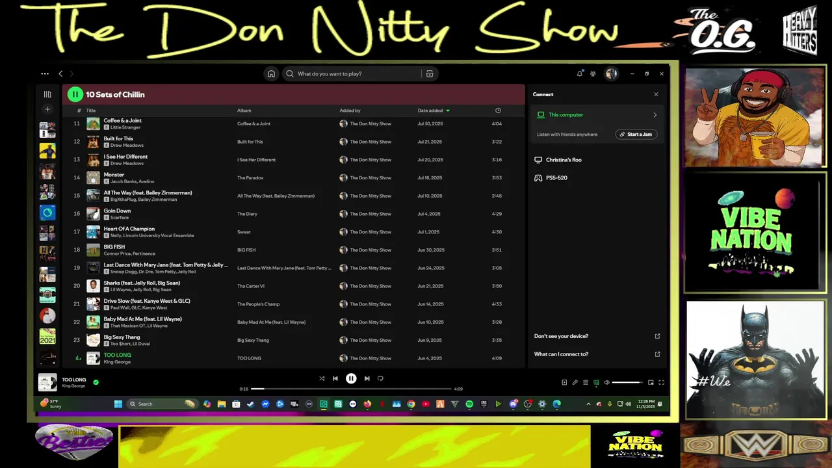
Task: Pause playback in player bar
Action: pos(351,378)
